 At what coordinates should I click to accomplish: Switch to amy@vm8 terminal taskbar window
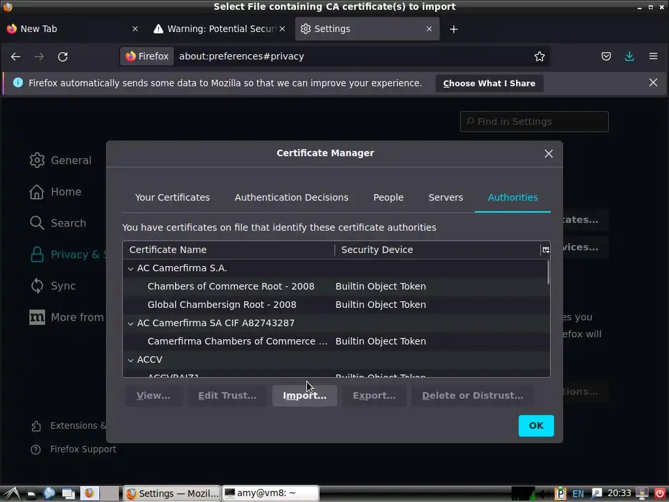click(x=270, y=494)
